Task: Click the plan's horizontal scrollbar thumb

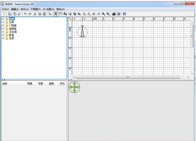Action: tap(127, 77)
